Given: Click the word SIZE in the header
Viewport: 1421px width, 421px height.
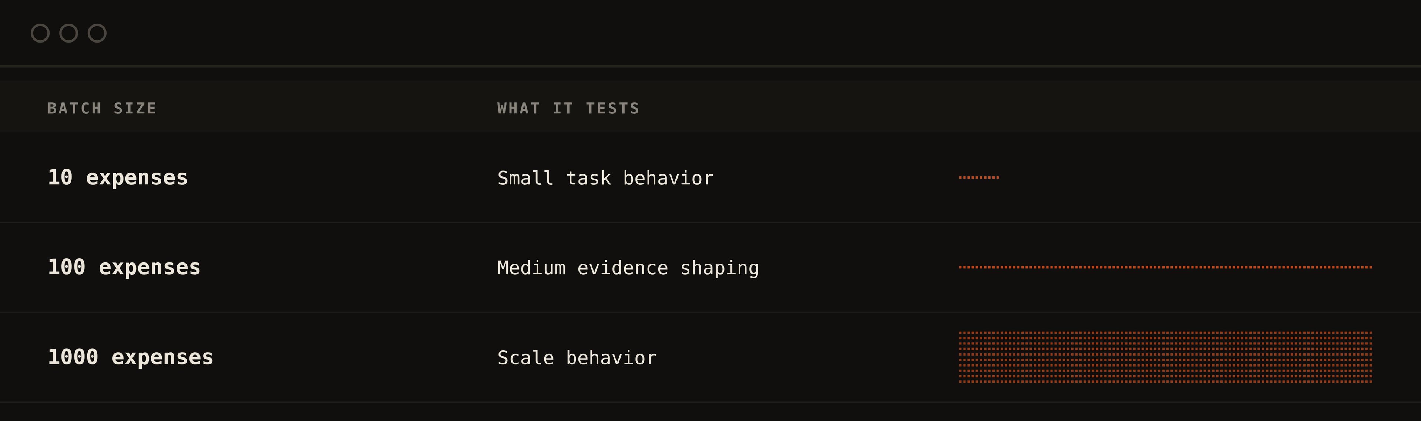Looking at the screenshot, I should coord(135,108).
